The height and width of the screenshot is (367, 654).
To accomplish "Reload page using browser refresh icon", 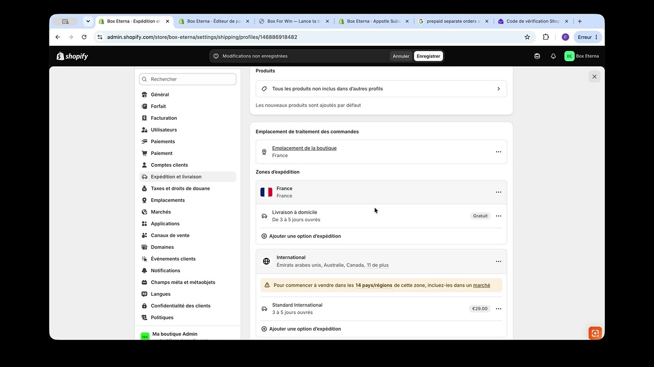I will (84, 37).
